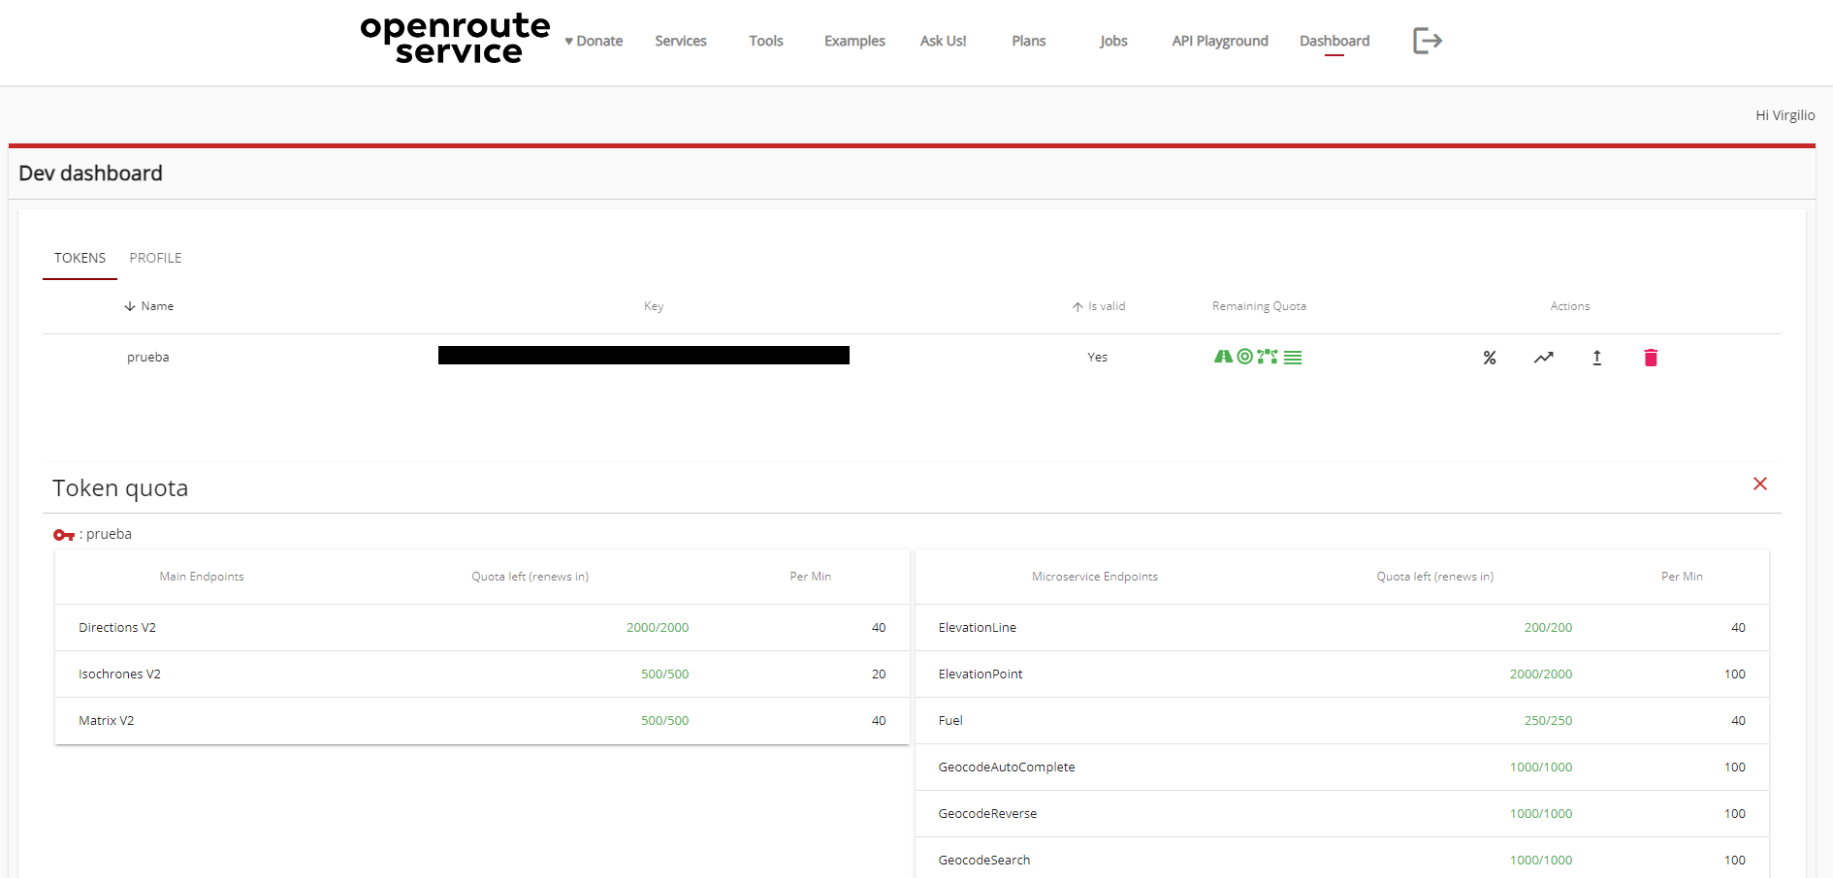Click the green road directions quota icon
Image resolution: width=1833 pixels, height=878 pixels.
point(1223,357)
